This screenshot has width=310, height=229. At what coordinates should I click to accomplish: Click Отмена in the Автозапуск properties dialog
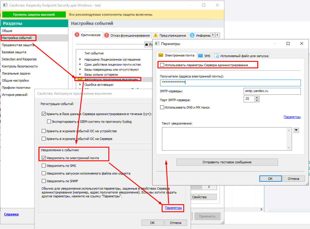(x=175, y=223)
